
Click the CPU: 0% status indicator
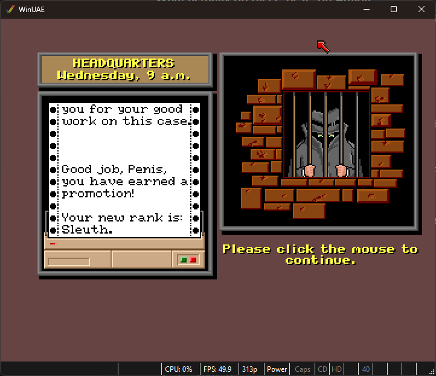pyautogui.click(x=179, y=369)
